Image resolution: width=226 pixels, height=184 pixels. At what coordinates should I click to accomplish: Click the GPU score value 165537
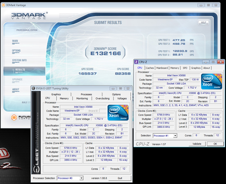coord(88,74)
